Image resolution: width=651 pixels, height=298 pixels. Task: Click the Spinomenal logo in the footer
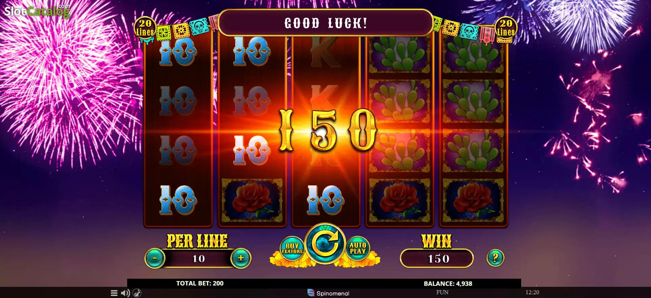(328, 293)
